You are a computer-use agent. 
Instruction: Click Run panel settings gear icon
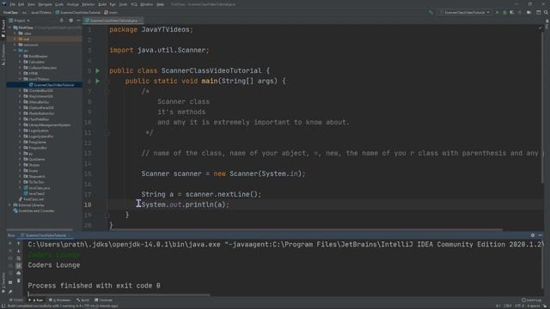533,235
